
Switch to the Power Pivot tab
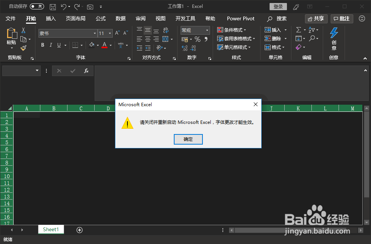pyautogui.click(x=241, y=19)
